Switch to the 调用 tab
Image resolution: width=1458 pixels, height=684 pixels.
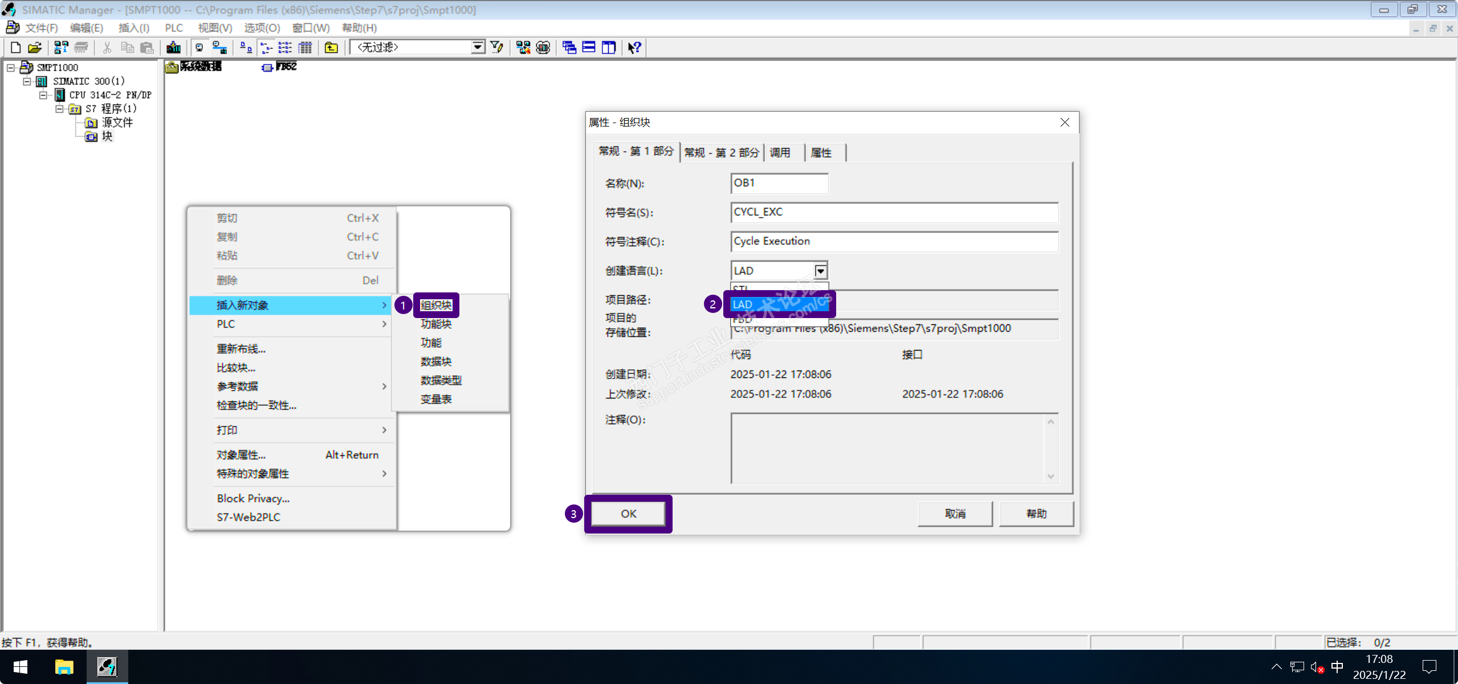pos(780,153)
